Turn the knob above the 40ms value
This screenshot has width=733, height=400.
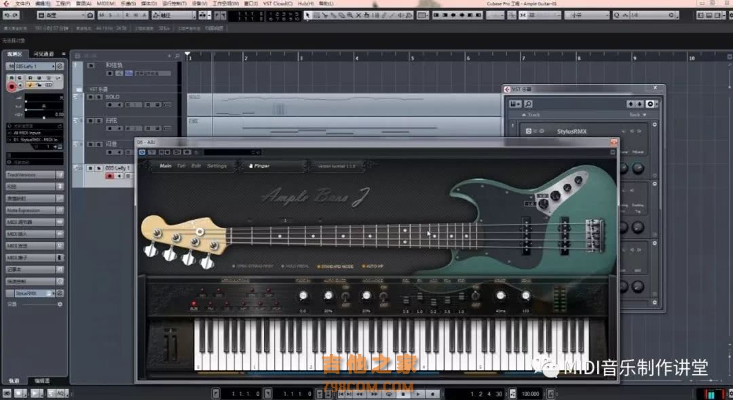click(501, 296)
